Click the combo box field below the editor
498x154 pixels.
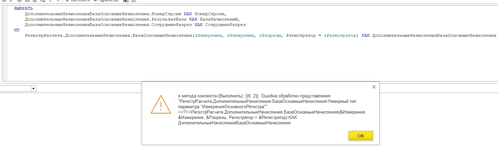pyautogui.click(x=15, y=89)
